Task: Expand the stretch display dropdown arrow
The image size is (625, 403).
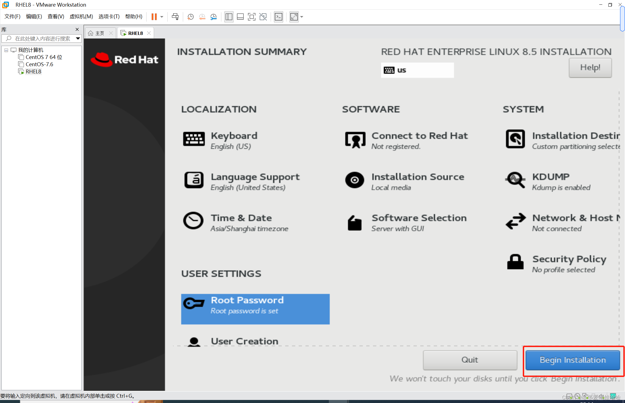Action: (302, 17)
